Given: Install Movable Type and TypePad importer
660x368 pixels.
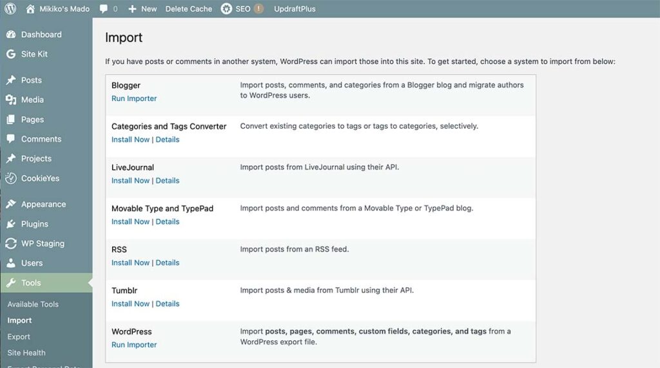Looking at the screenshot, I should click(x=130, y=221).
